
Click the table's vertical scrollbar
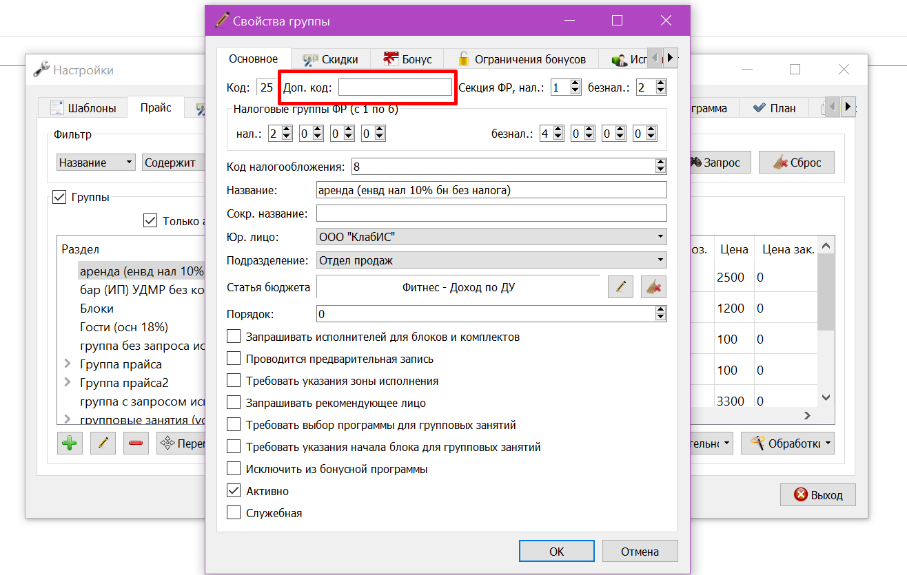pyautogui.click(x=826, y=320)
